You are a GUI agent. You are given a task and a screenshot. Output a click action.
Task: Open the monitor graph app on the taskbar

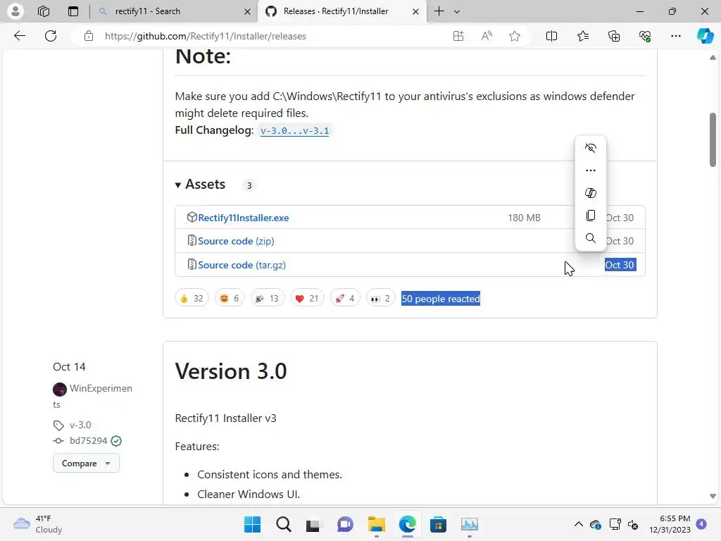coord(470,524)
